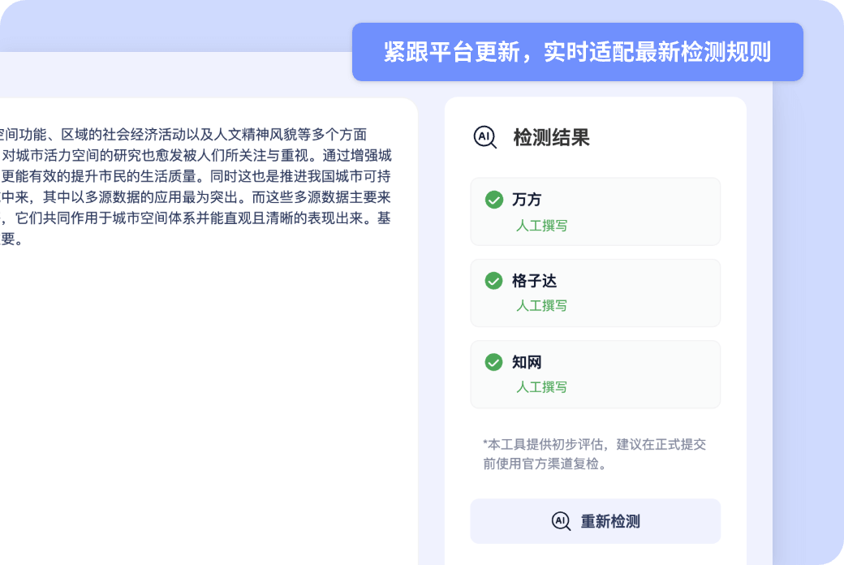Viewport: 844px width, 565px height.
Task: Select the 格子达 result card
Action: (596, 293)
